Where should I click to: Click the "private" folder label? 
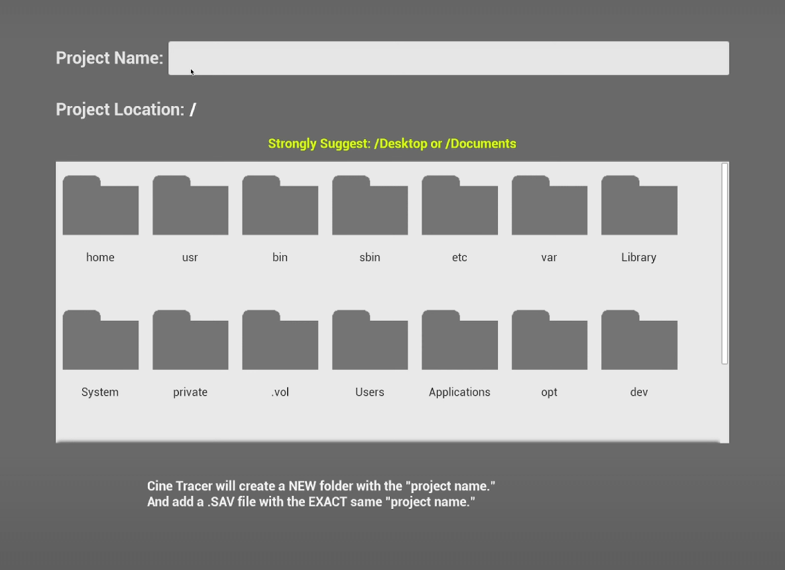pyautogui.click(x=190, y=392)
